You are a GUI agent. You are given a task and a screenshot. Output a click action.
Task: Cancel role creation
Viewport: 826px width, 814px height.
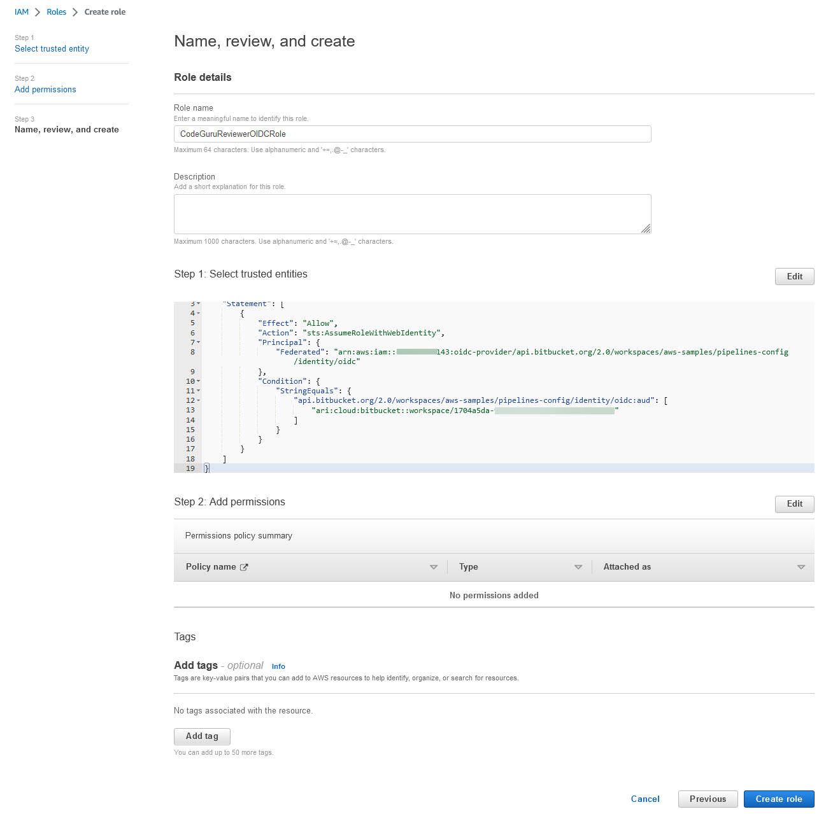(x=645, y=799)
